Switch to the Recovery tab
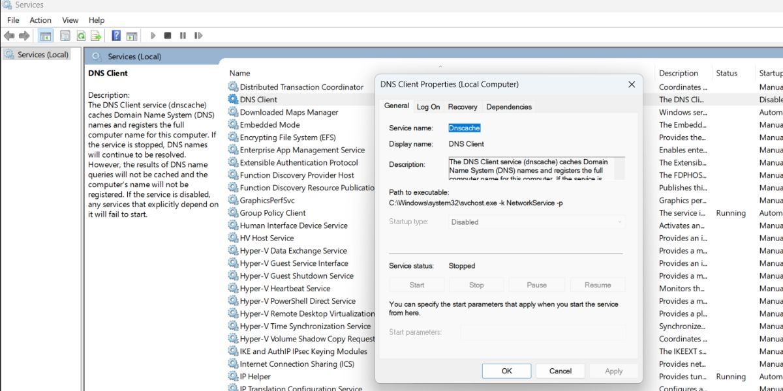The height and width of the screenshot is (391, 783). click(x=463, y=107)
